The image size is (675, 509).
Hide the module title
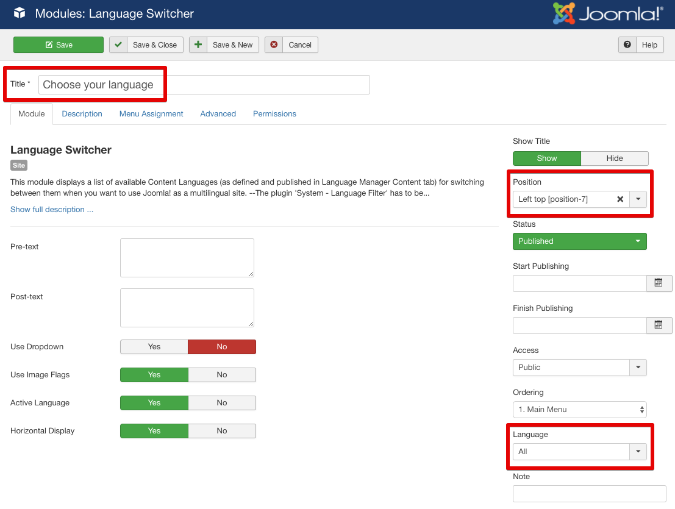[614, 158]
